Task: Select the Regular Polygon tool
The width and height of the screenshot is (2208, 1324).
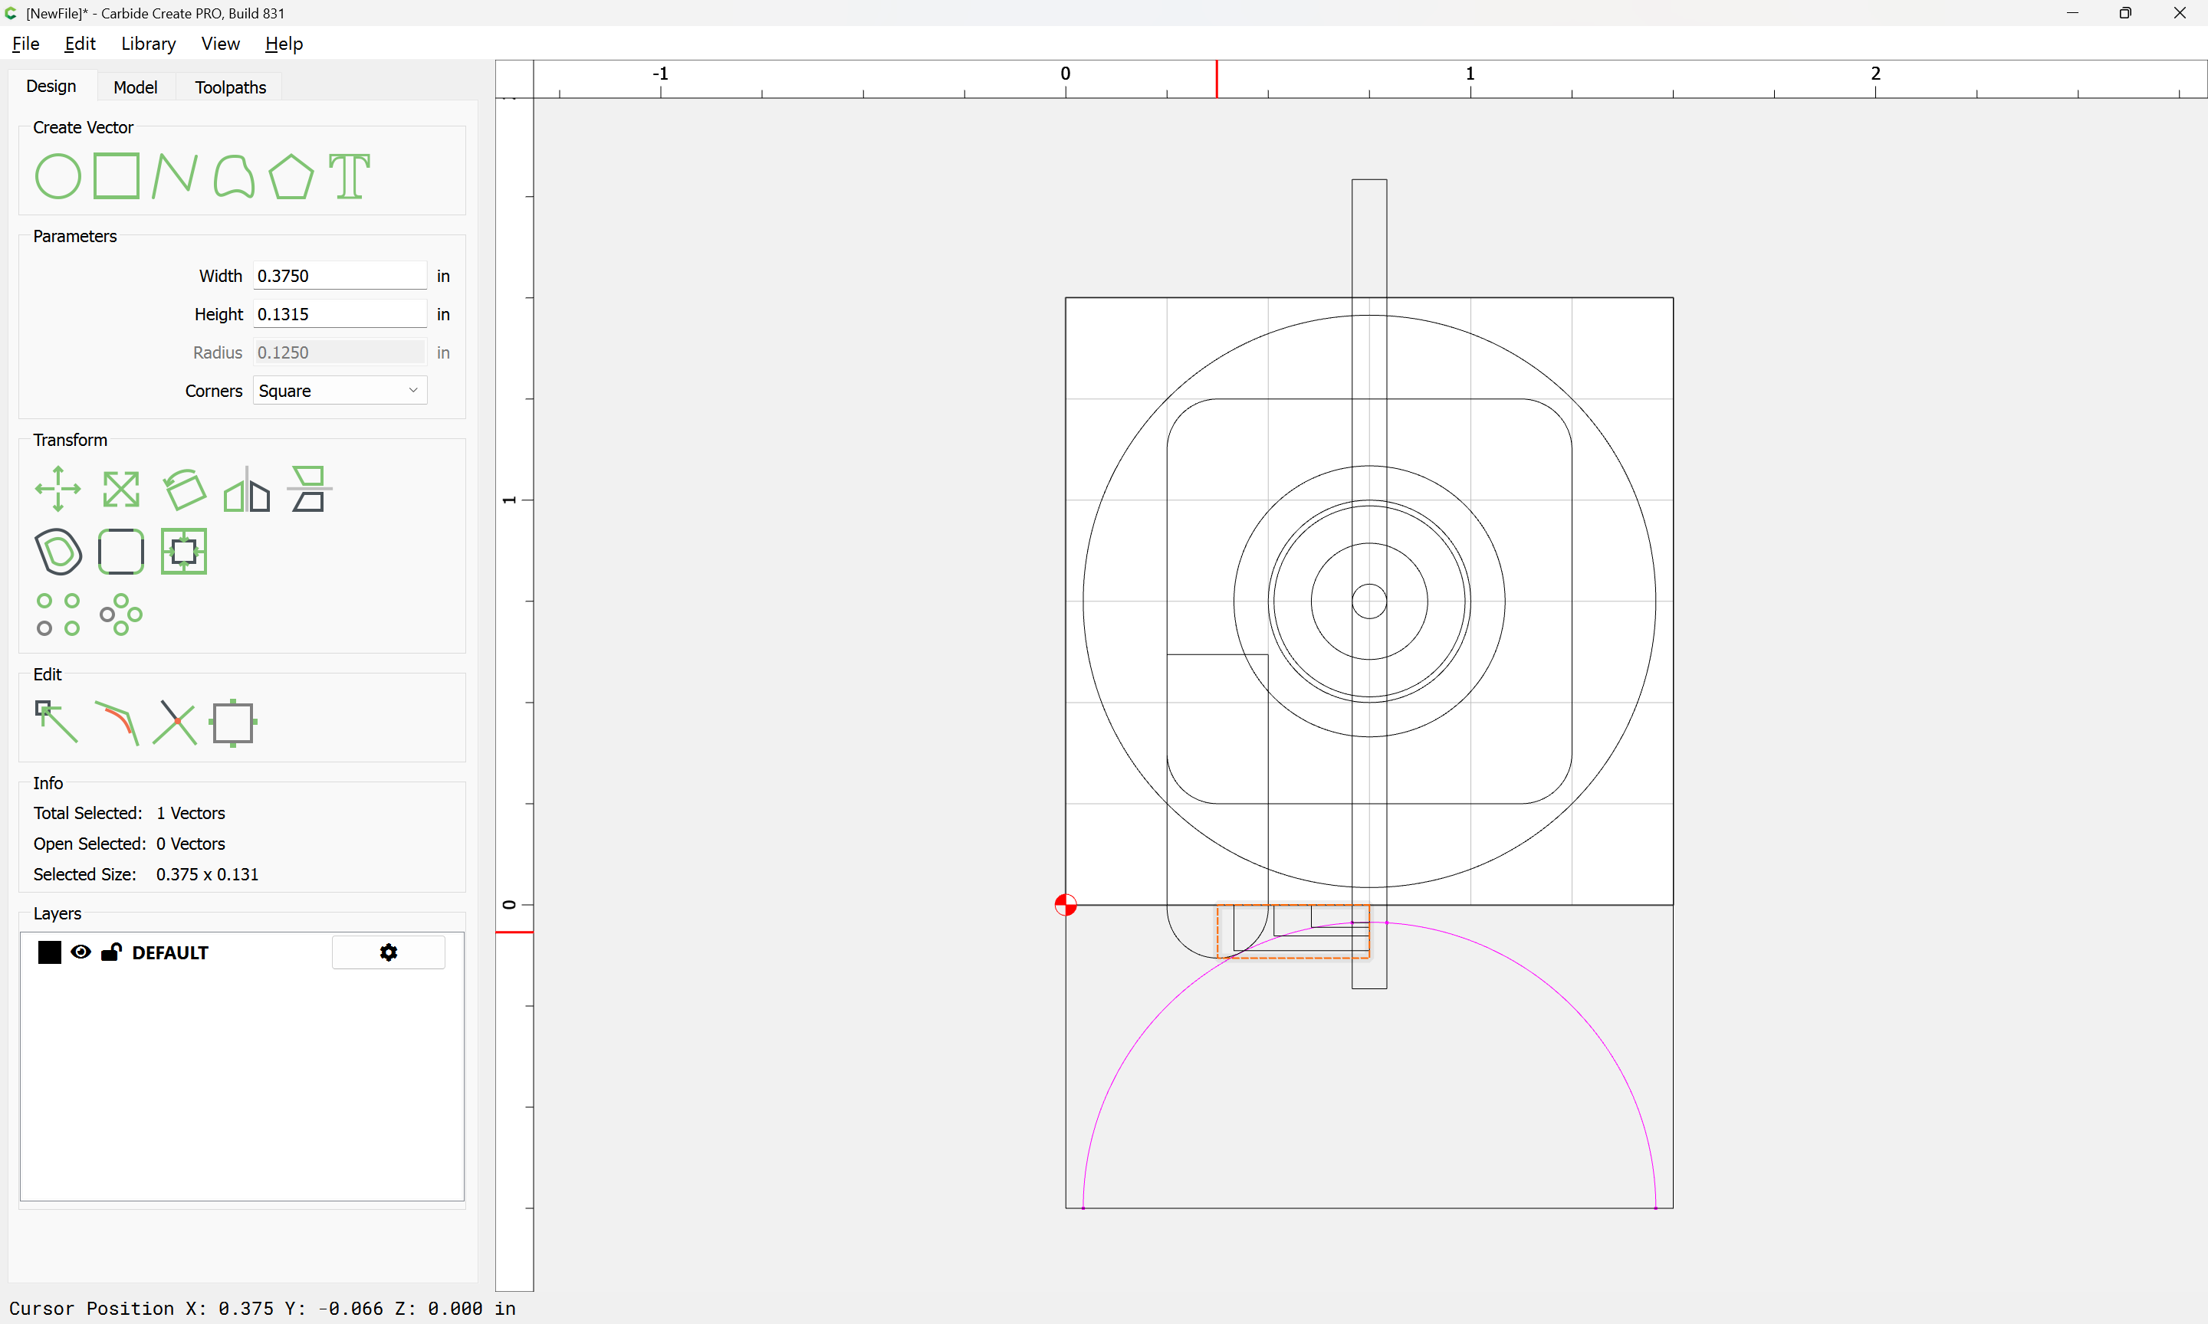Action: point(291,175)
